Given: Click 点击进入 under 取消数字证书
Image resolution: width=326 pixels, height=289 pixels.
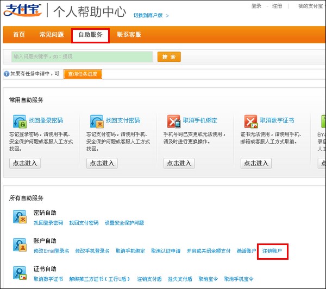Looking at the screenshot, I should tap(256, 163).
